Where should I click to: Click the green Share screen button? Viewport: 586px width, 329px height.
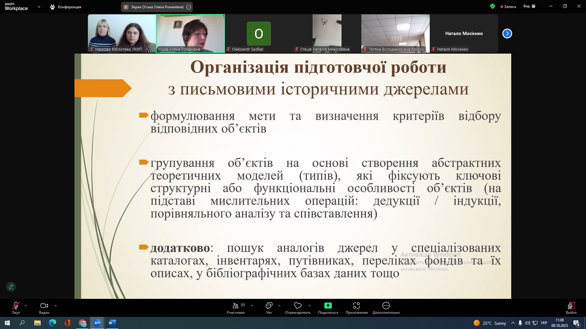(328, 306)
